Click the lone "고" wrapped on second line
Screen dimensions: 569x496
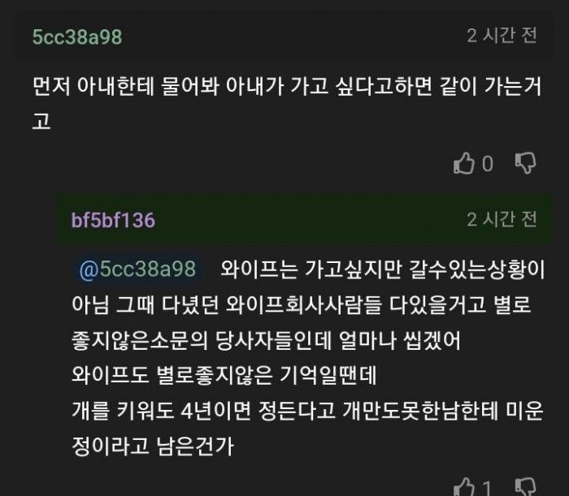42,121
